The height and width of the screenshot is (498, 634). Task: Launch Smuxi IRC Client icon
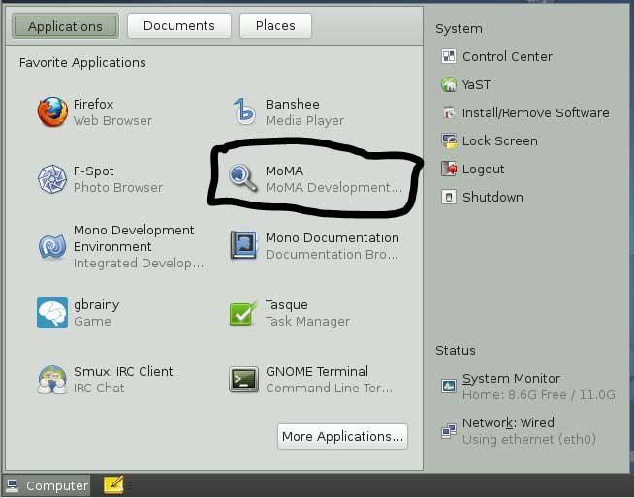(x=52, y=379)
